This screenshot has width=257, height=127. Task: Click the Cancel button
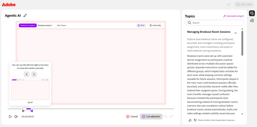pyautogui.click(x=132, y=116)
